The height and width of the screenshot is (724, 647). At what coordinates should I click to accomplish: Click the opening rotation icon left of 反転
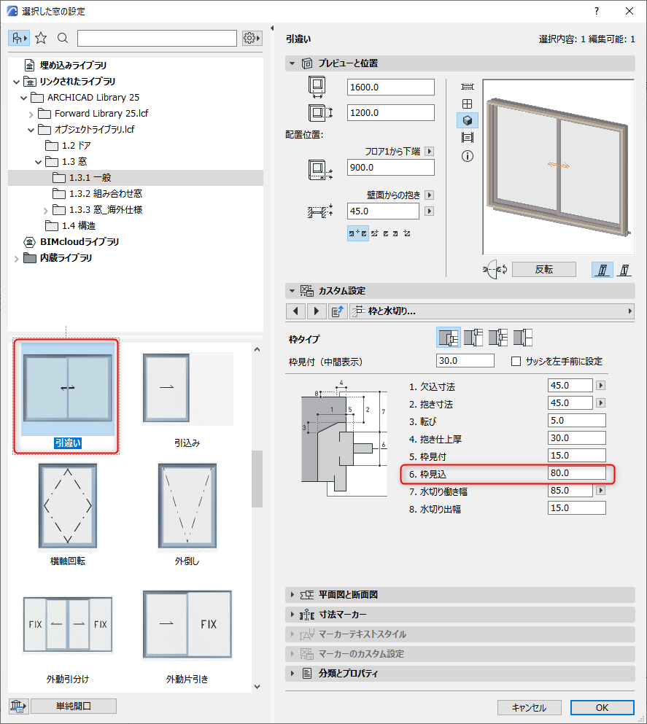click(x=495, y=270)
